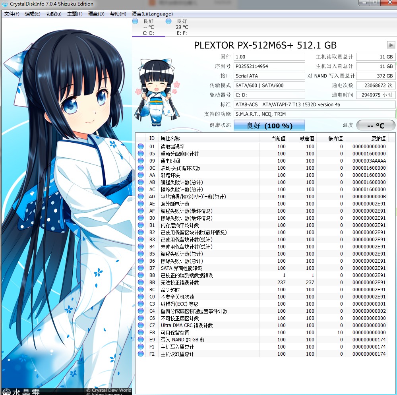Open the 主题(T) menu

[x=75, y=14]
